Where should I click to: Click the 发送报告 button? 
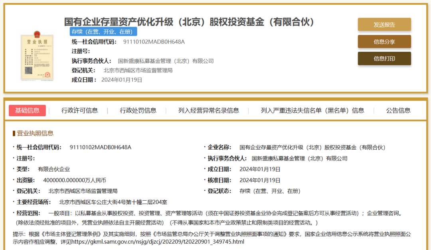point(384,25)
